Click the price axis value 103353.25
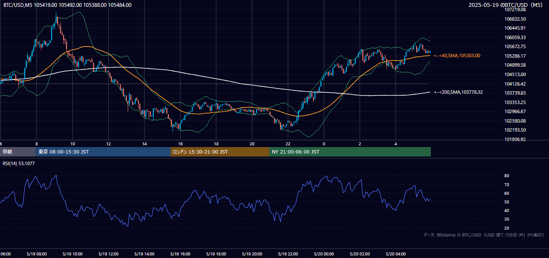549x258 pixels. 515,102
